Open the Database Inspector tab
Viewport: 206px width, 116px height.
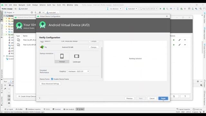33,109
